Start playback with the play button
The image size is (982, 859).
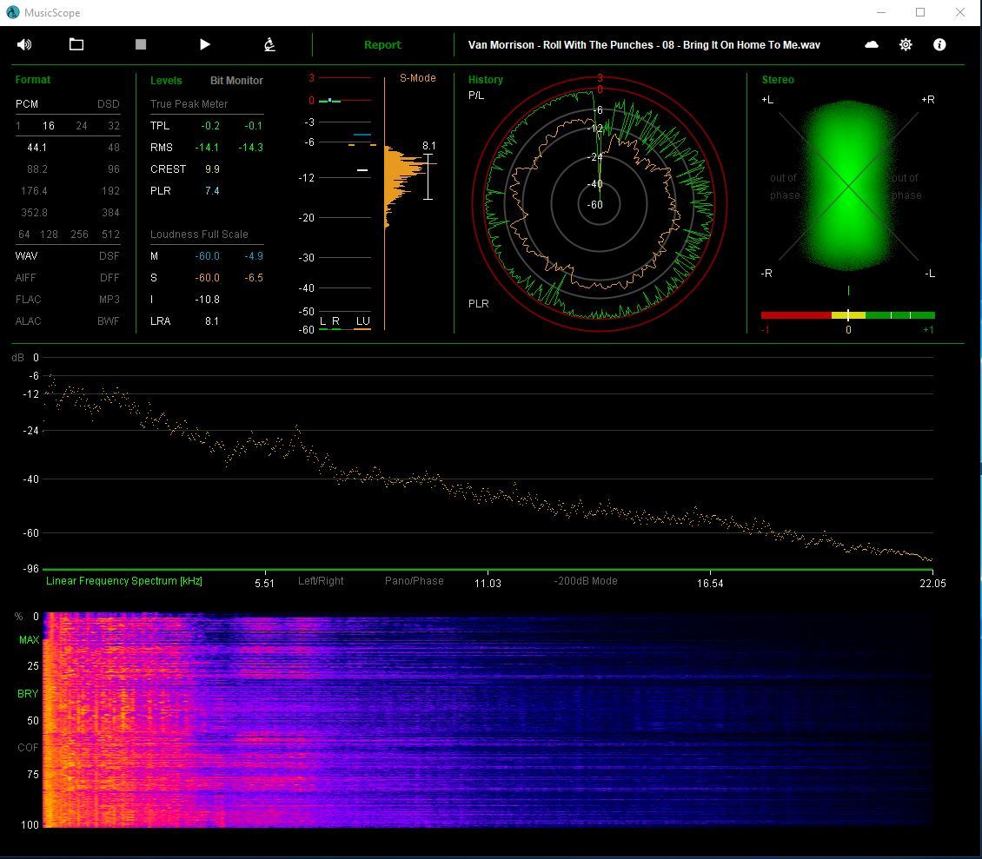[205, 44]
